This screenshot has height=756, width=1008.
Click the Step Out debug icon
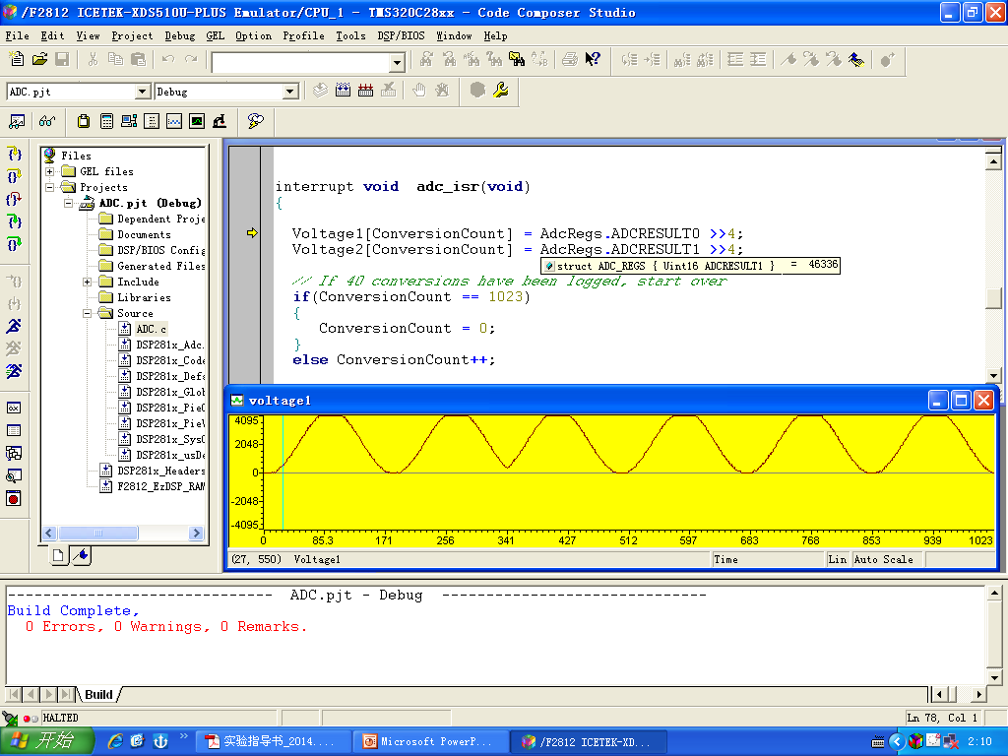(x=14, y=199)
